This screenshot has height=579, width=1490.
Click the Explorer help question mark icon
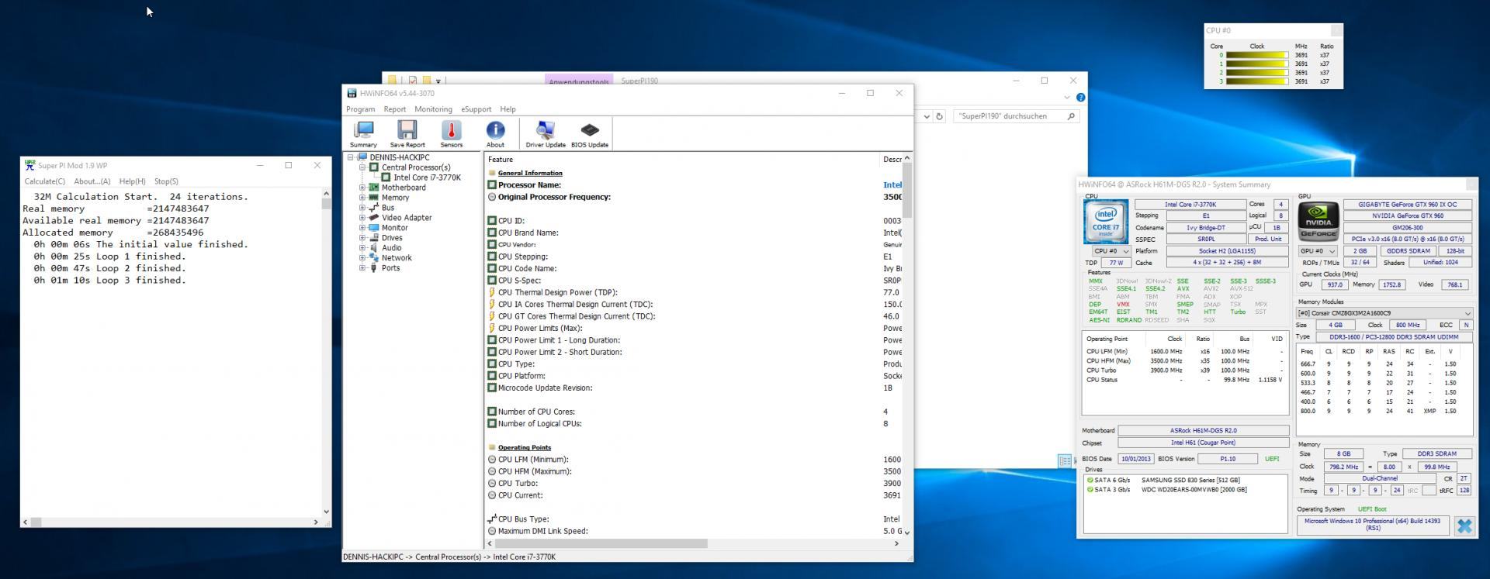tap(1081, 98)
